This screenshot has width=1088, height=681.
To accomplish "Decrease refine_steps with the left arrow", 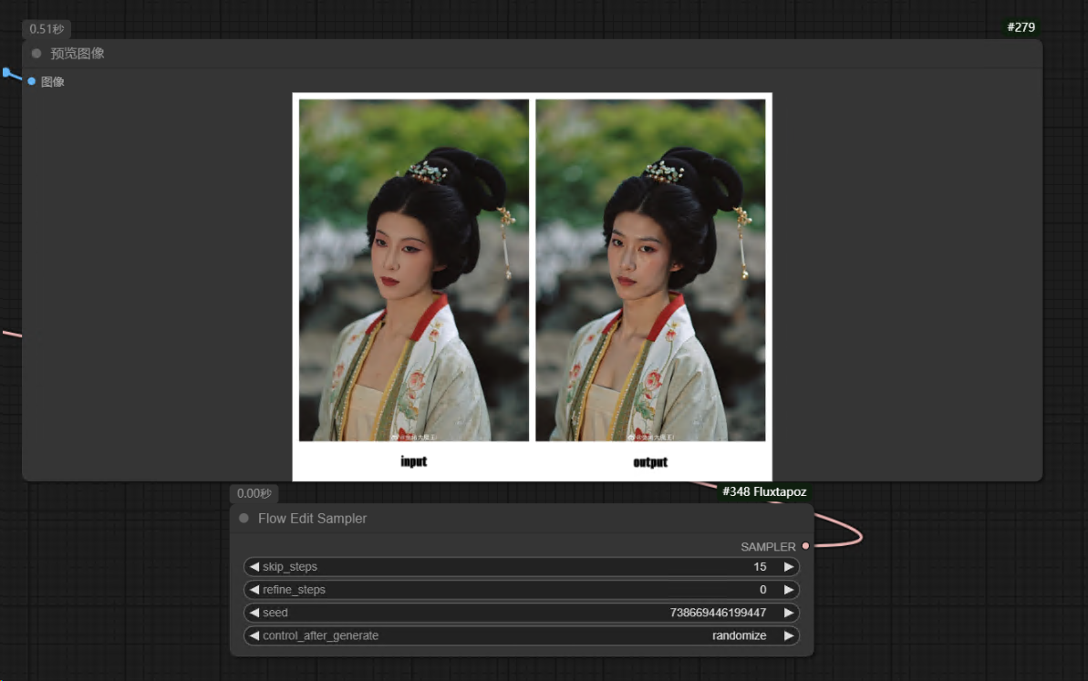I will [x=254, y=590].
